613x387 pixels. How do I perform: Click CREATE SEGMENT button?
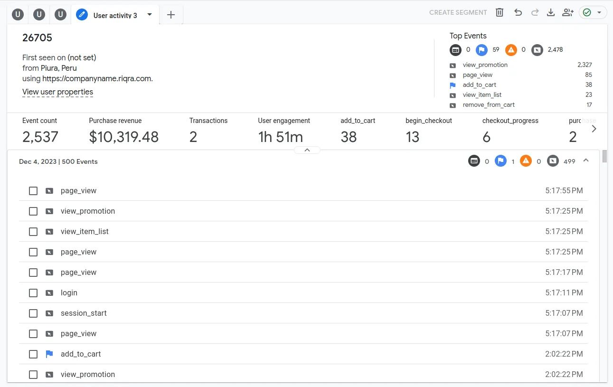[x=458, y=13]
